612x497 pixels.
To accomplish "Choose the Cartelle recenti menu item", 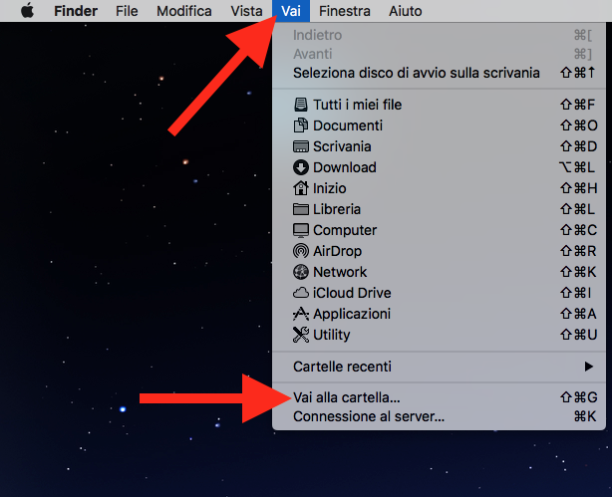I will [x=439, y=367].
